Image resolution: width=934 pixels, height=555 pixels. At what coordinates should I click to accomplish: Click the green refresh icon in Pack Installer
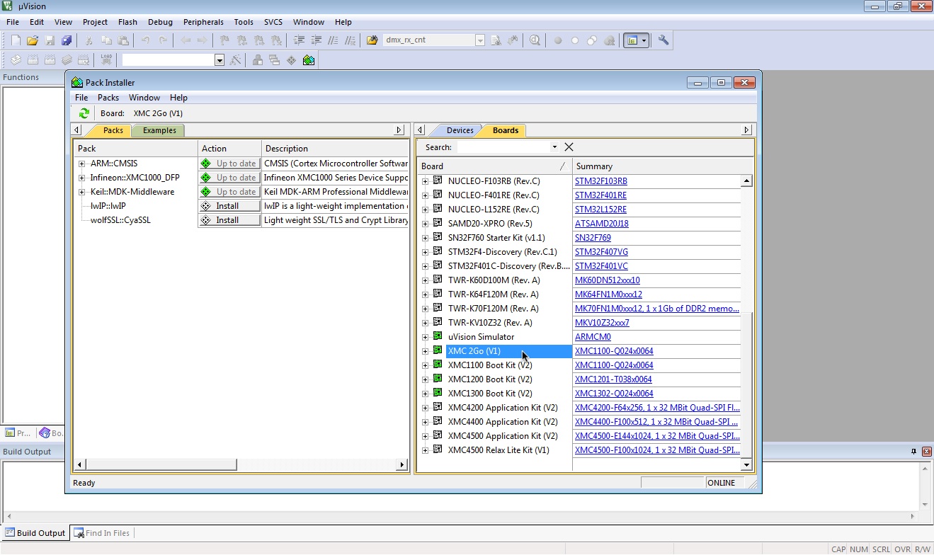84,113
